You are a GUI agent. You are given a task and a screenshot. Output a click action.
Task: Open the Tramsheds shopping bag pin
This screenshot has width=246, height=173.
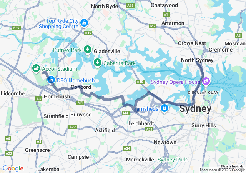click(164, 108)
